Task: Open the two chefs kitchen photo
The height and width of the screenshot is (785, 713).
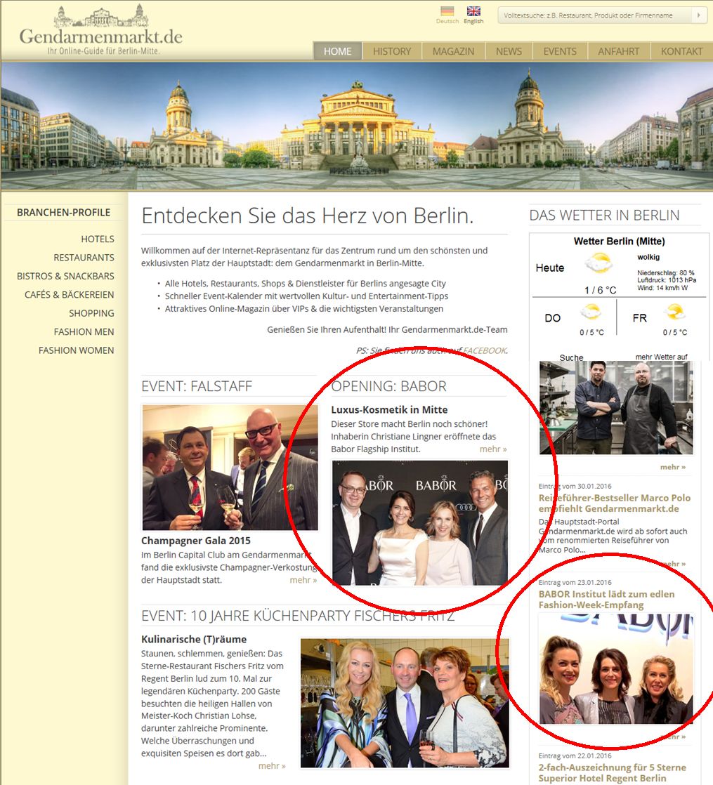Action: click(616, 407)
